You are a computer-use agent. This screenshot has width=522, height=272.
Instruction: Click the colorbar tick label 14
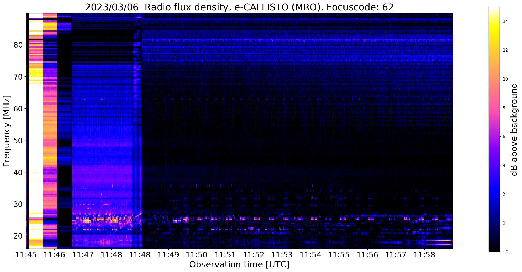[x=505, y=21]
